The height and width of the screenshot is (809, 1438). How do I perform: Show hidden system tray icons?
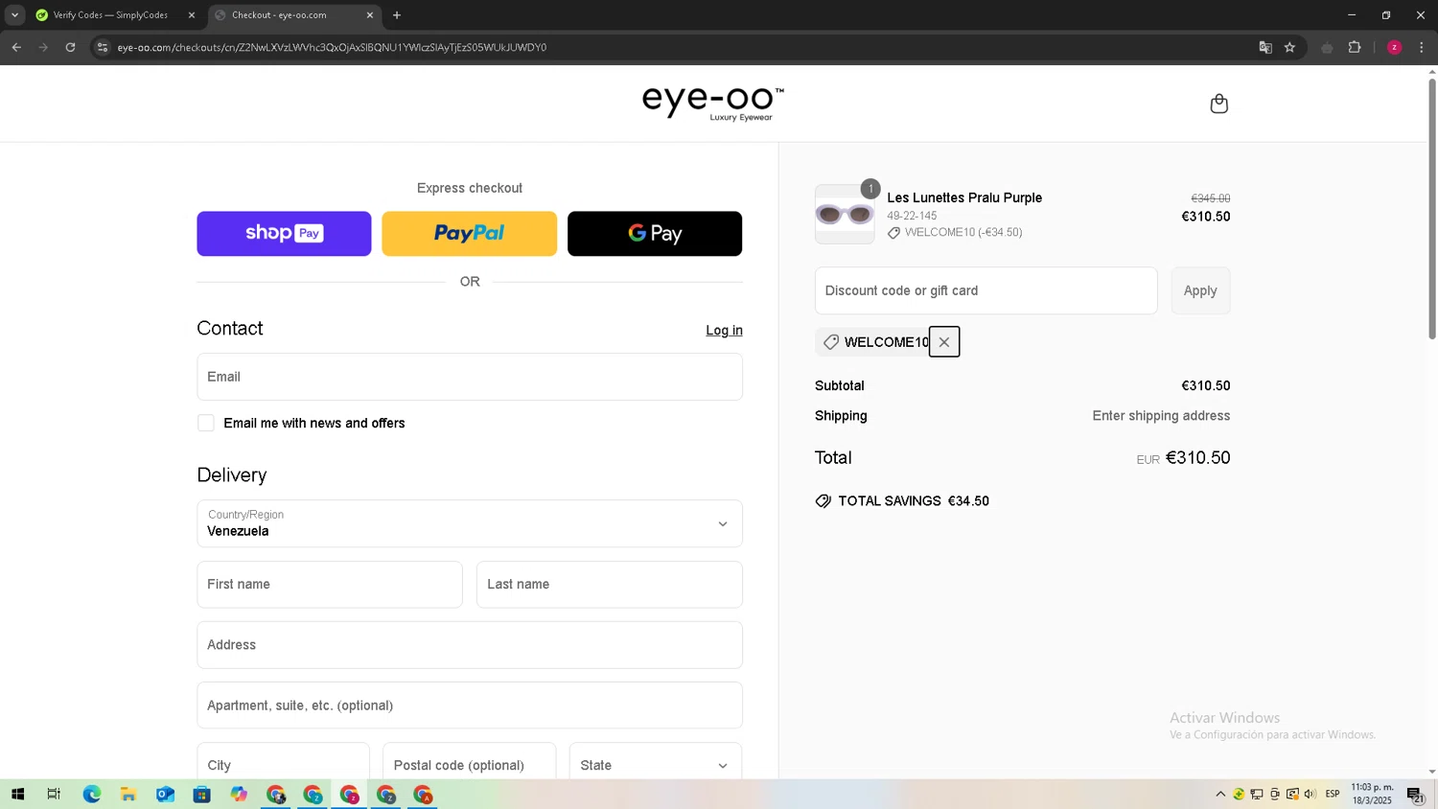(1220, 794)
